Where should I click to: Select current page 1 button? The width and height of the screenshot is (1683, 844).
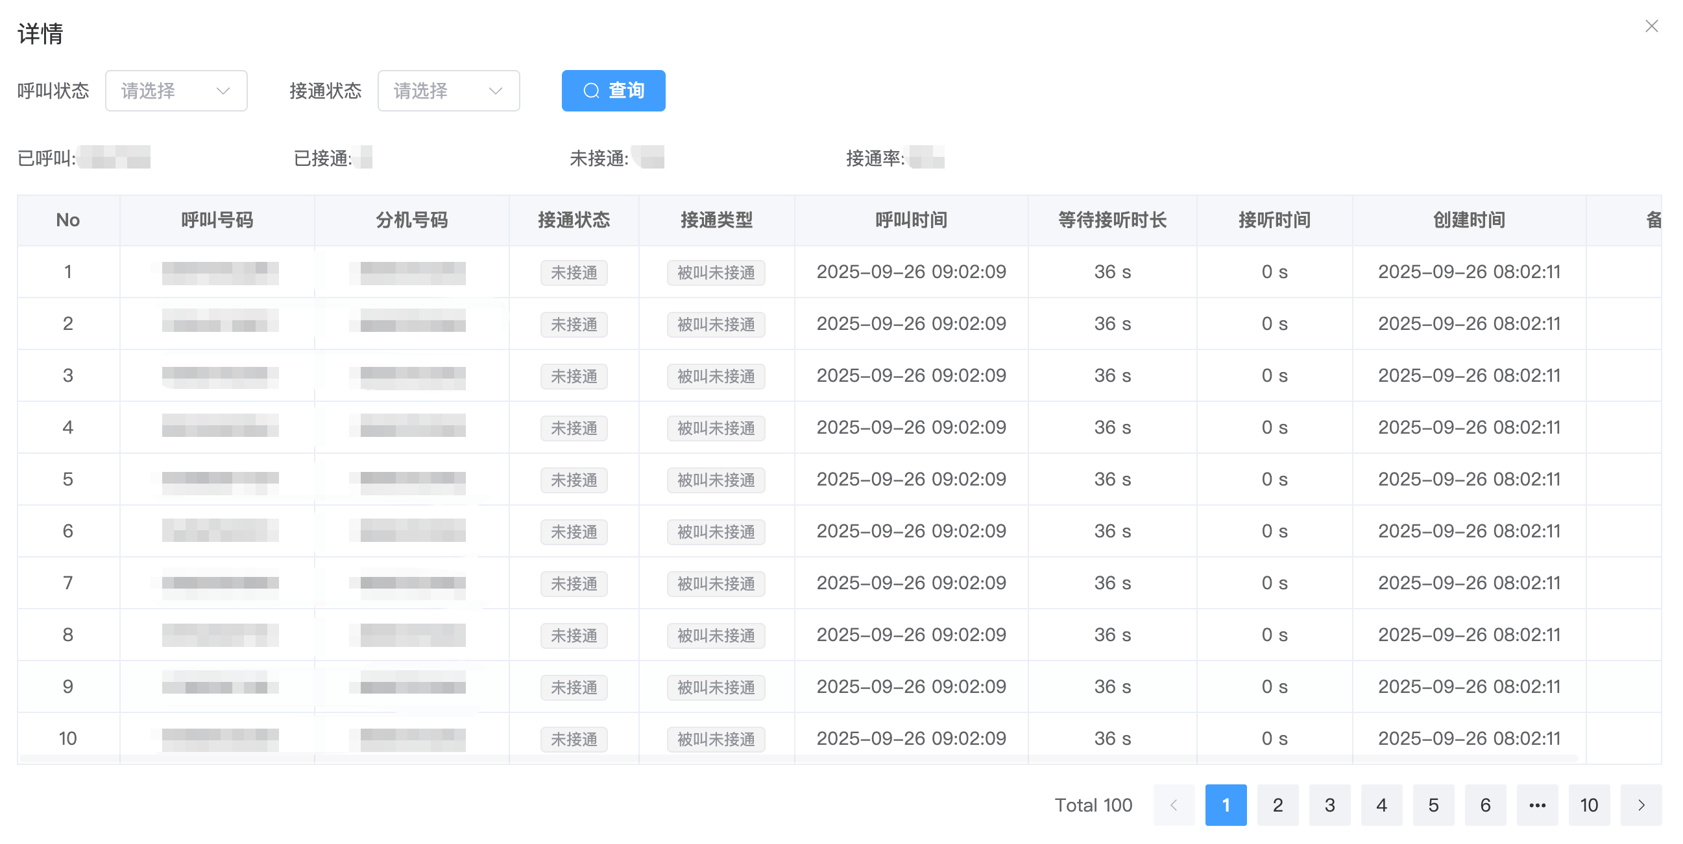tap(1225, 804)
